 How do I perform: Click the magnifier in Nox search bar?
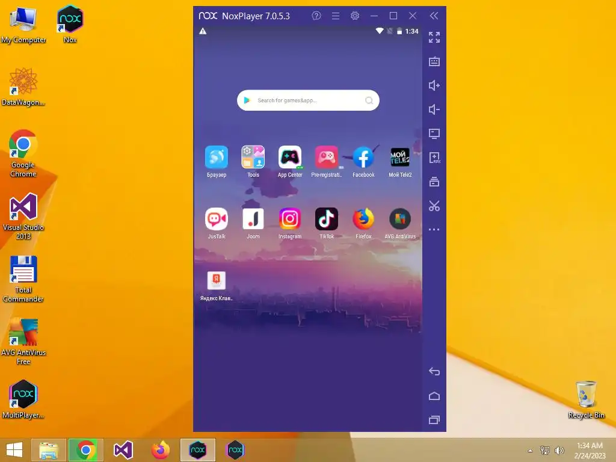pos(369,100)
